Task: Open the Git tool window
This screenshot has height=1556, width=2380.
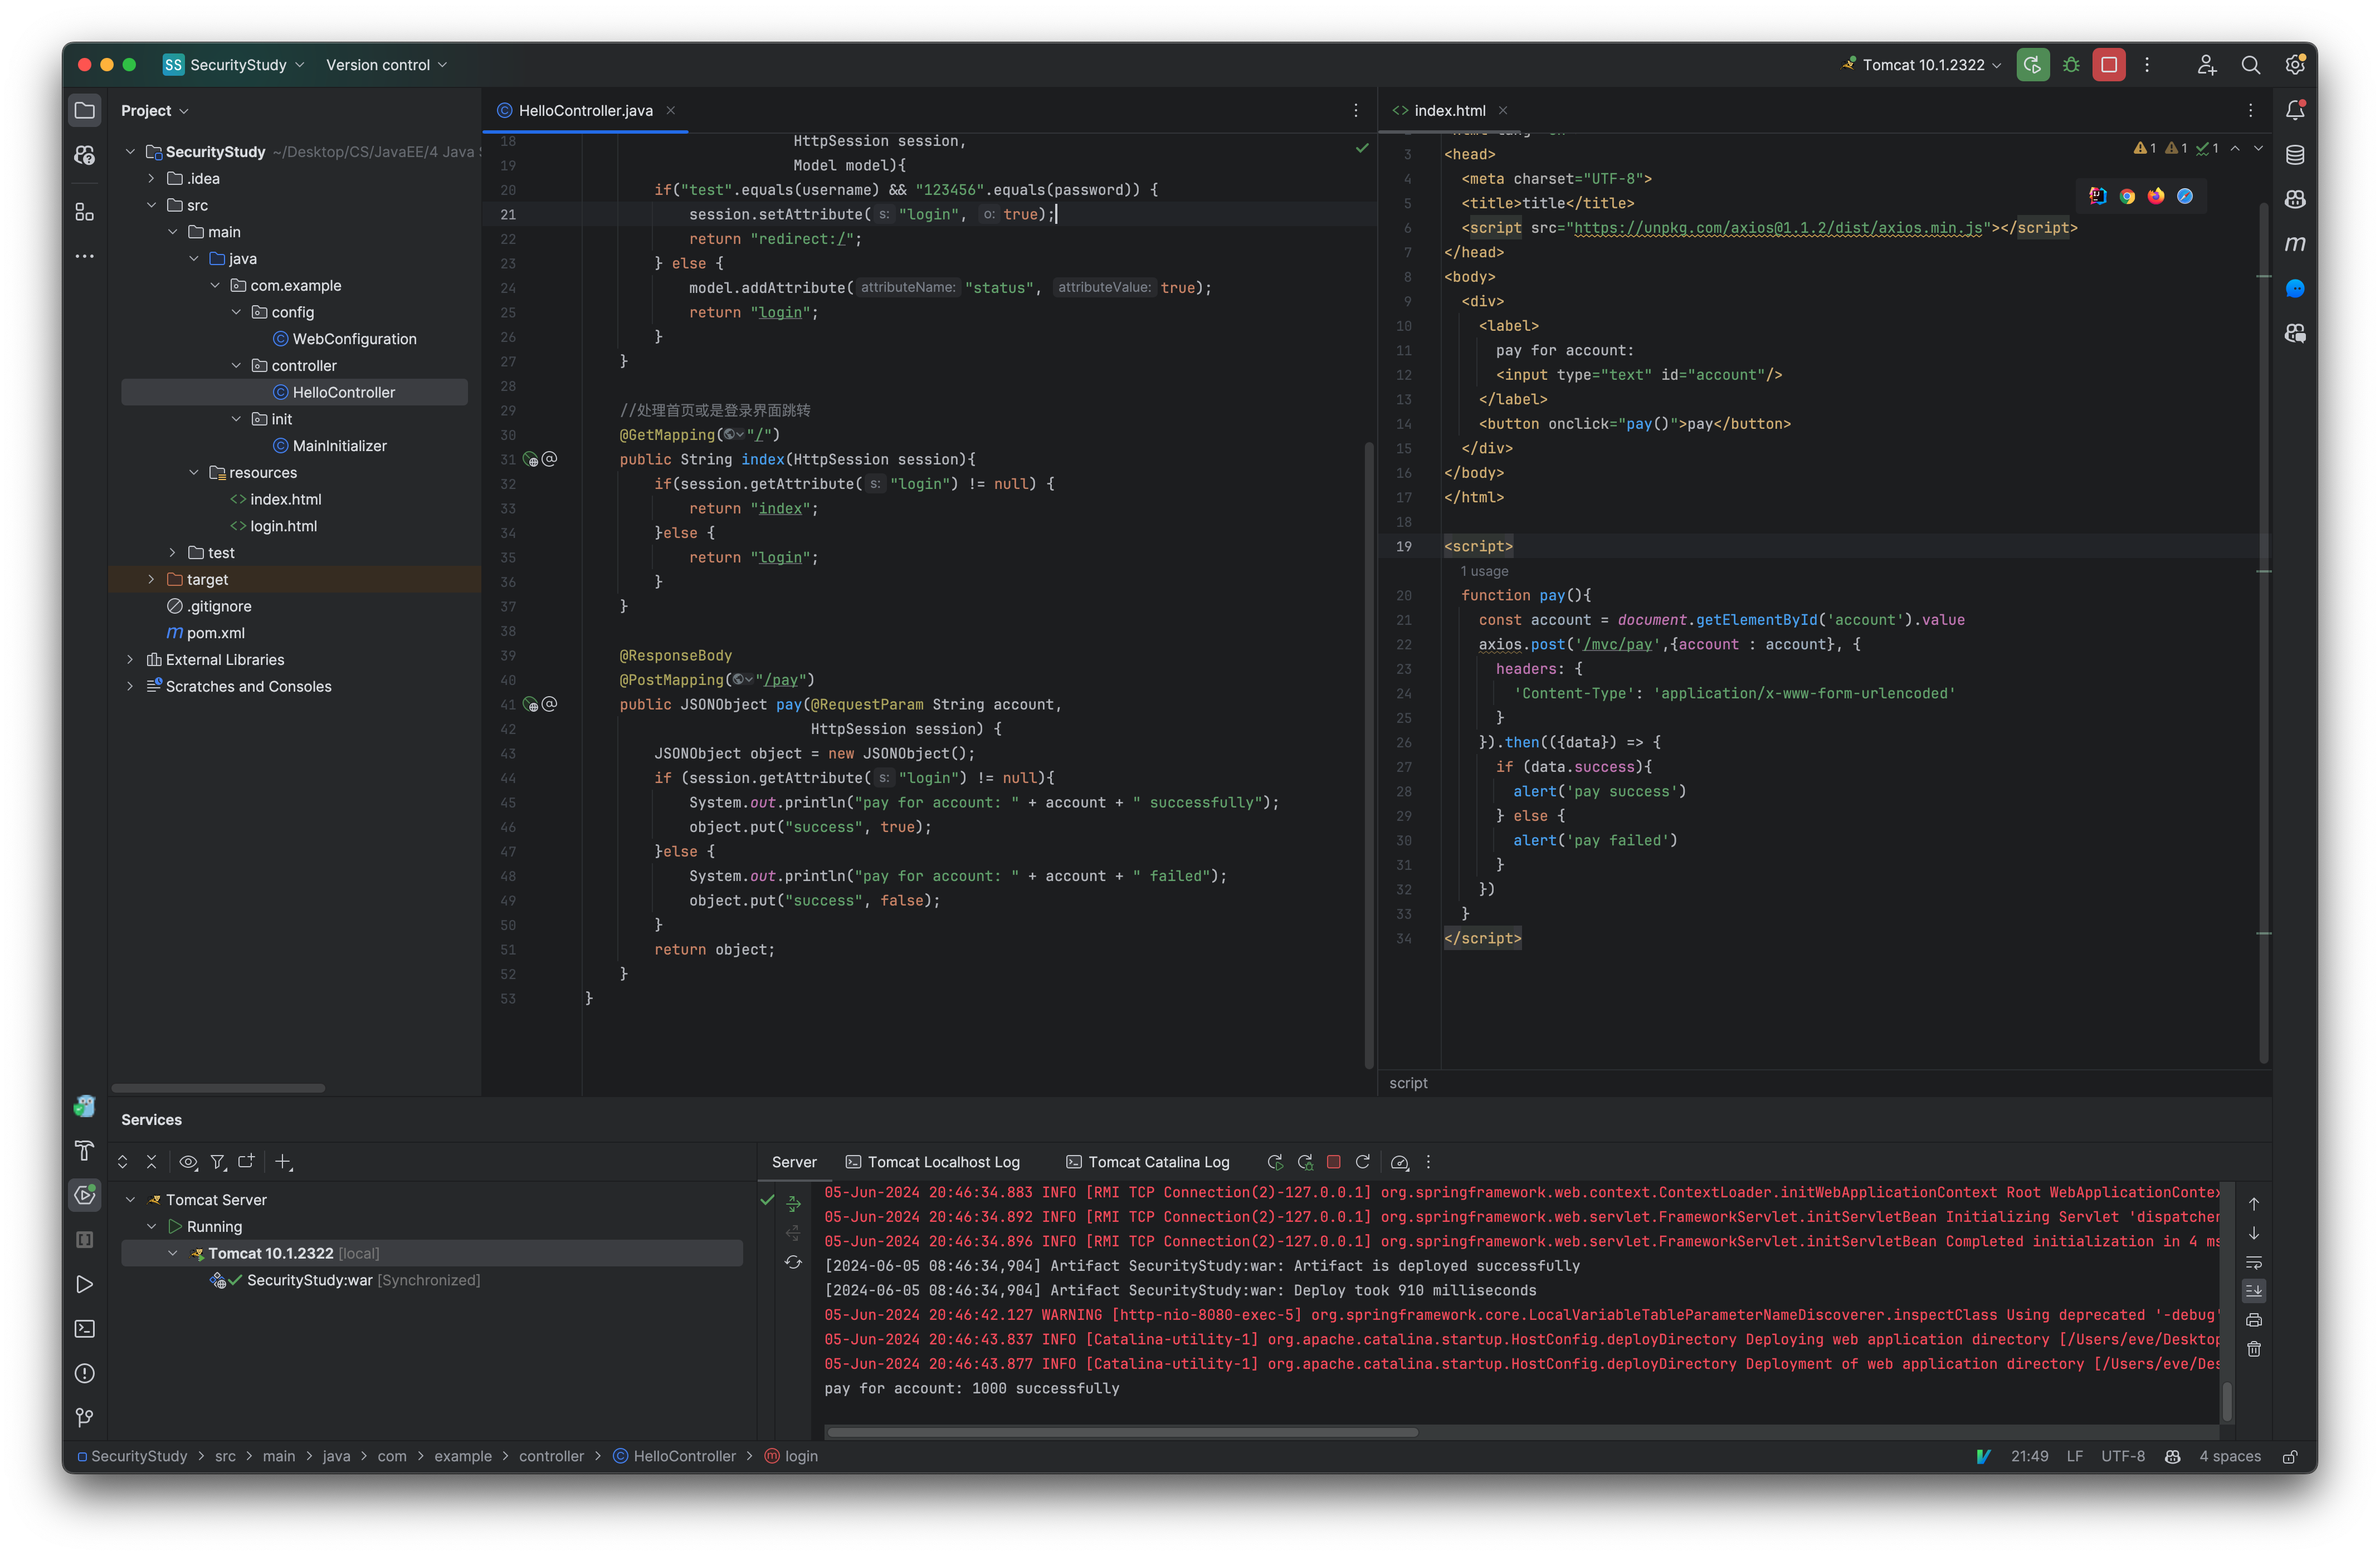Action: (x=85, y=1417)
